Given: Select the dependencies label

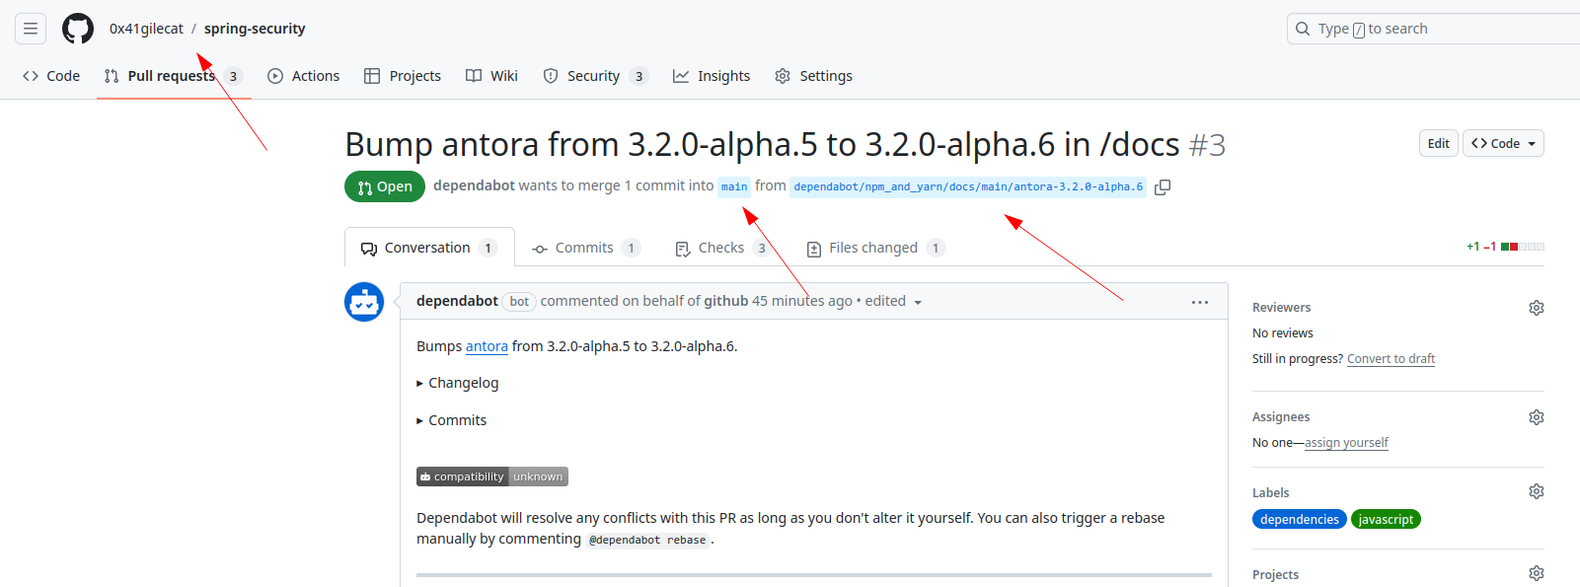Looking at the screenshot, I should coord(1300,520).
